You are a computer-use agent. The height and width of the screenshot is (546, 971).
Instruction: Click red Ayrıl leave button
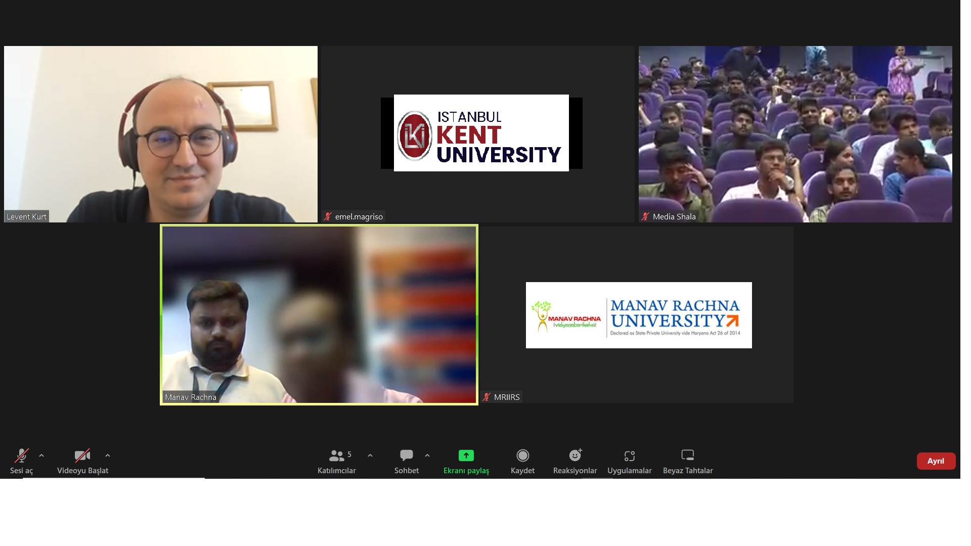(936, 461)
